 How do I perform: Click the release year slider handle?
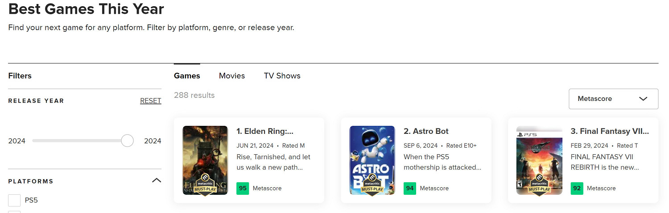coord(127,141)
